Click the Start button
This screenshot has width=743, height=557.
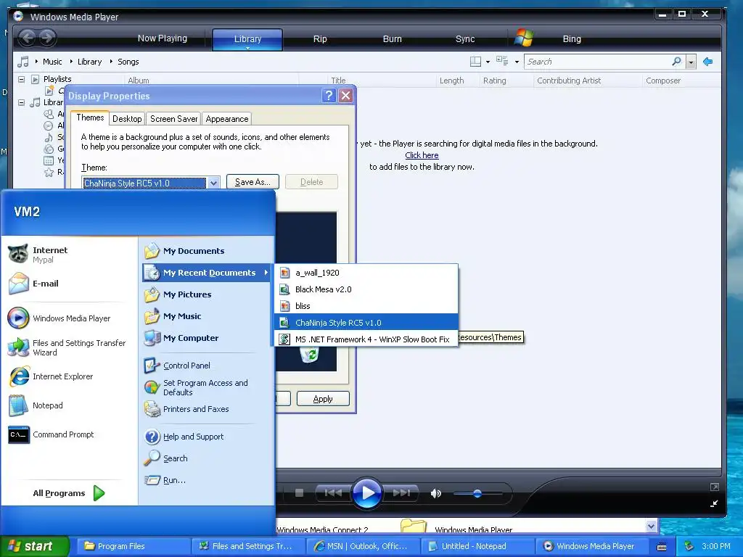(x=34, y=546)
